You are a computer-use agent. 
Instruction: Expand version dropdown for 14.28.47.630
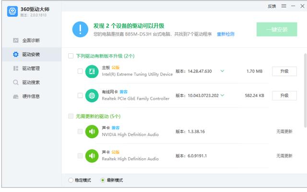pos(222,71)
